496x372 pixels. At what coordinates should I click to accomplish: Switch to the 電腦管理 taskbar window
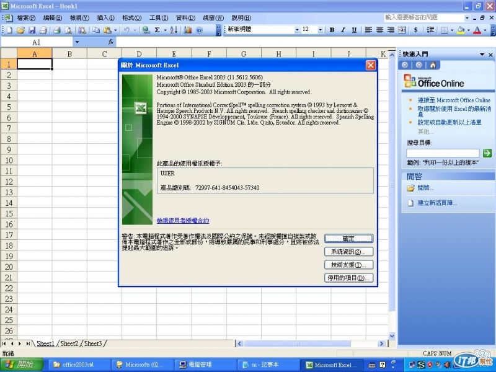[x=205, y=365]
